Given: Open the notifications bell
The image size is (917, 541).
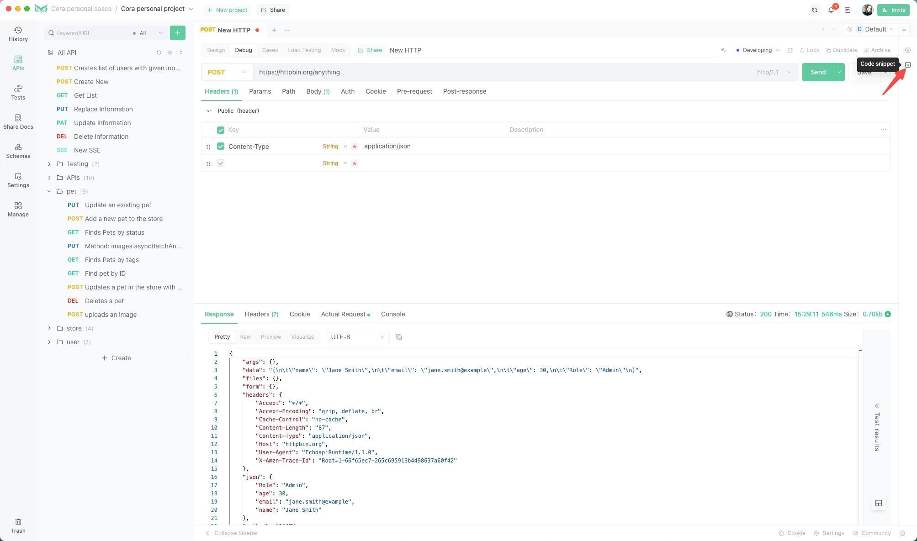Looking at the screenshot, I should pyautogui.click(x=831, y=10).
